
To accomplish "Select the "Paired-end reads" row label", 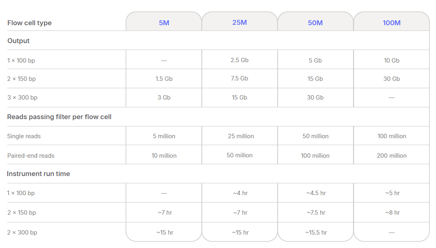I will [x=31, y=156].
